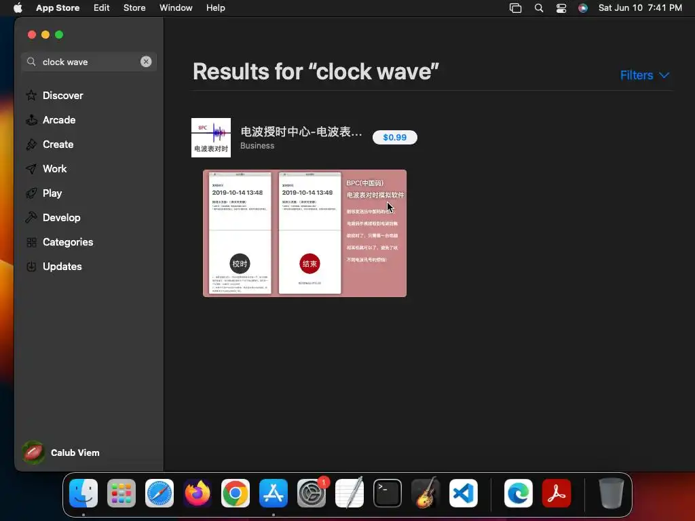Expand the Filters dropdown

point(645,75)
